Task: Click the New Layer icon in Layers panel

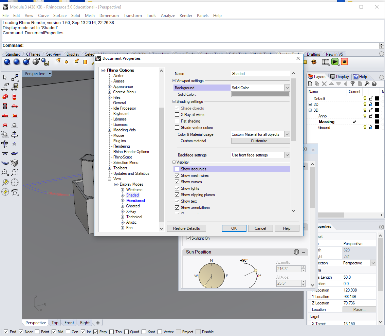Action: pos(310,84)
